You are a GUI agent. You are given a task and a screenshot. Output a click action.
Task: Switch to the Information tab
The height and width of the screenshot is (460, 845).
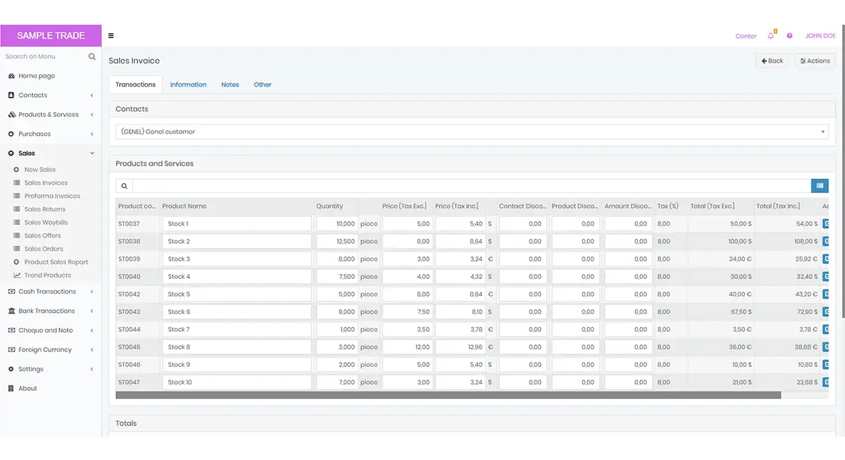pyautogui.click(x=188, y=85)
